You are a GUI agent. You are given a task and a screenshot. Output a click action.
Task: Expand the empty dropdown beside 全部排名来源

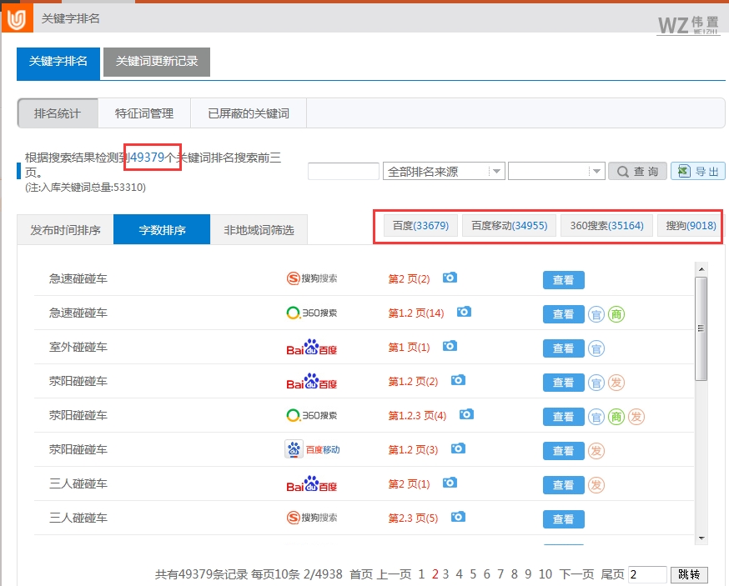click(x=556, y=170)
